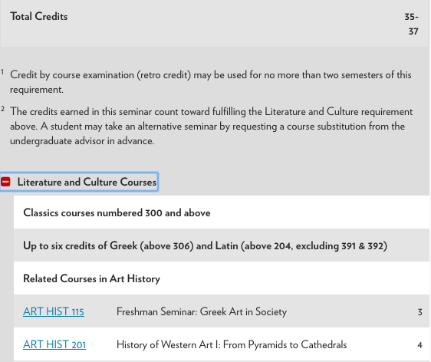The image size is (431, 362).
Task: Click footnote 2 about seminar credits
Action: (212, 127)
